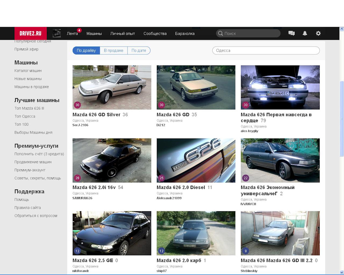Click the DRIVE2.RU logo
This screenshot has height=275, width=344.
[x=30, y=33]
